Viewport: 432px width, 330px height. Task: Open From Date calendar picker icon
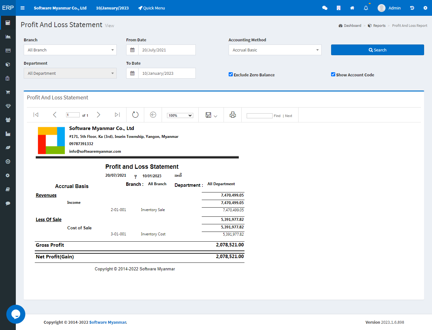pos(132,50)
